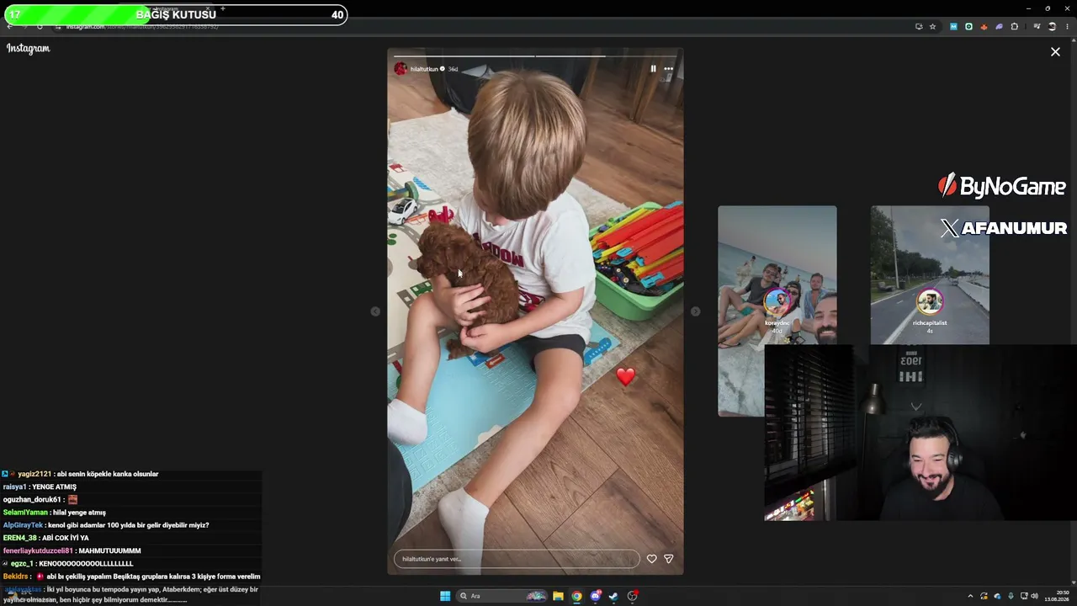Like the story with the heart icon

click(651, 559)
